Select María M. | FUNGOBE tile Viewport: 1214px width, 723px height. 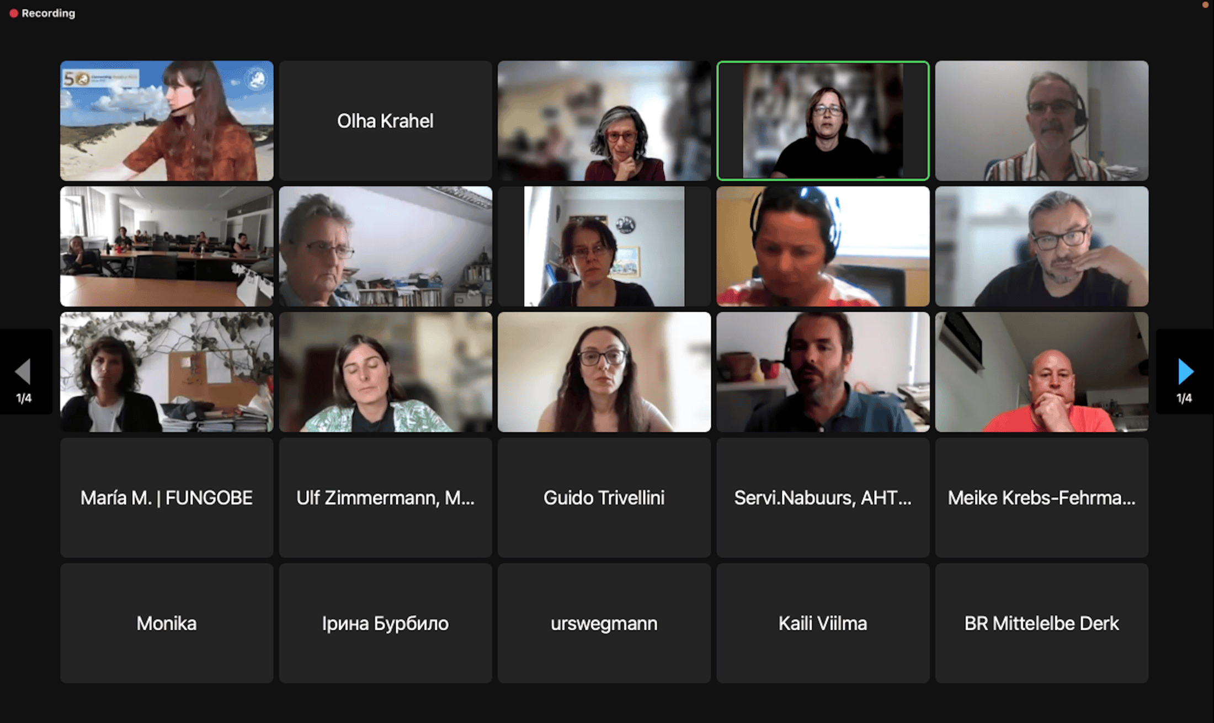tap(167, 498)
